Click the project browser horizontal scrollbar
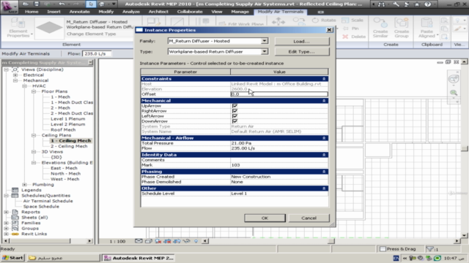Image resolution: width=469 pixels, height=263 pixels. (48, 240)
